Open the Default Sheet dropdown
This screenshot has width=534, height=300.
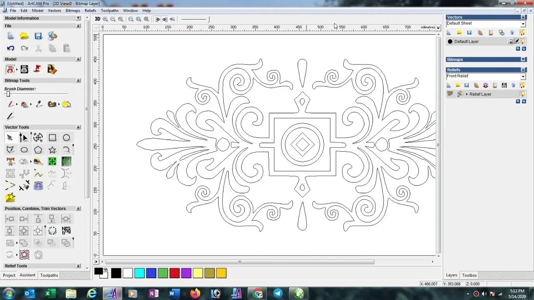click(523, 24)
